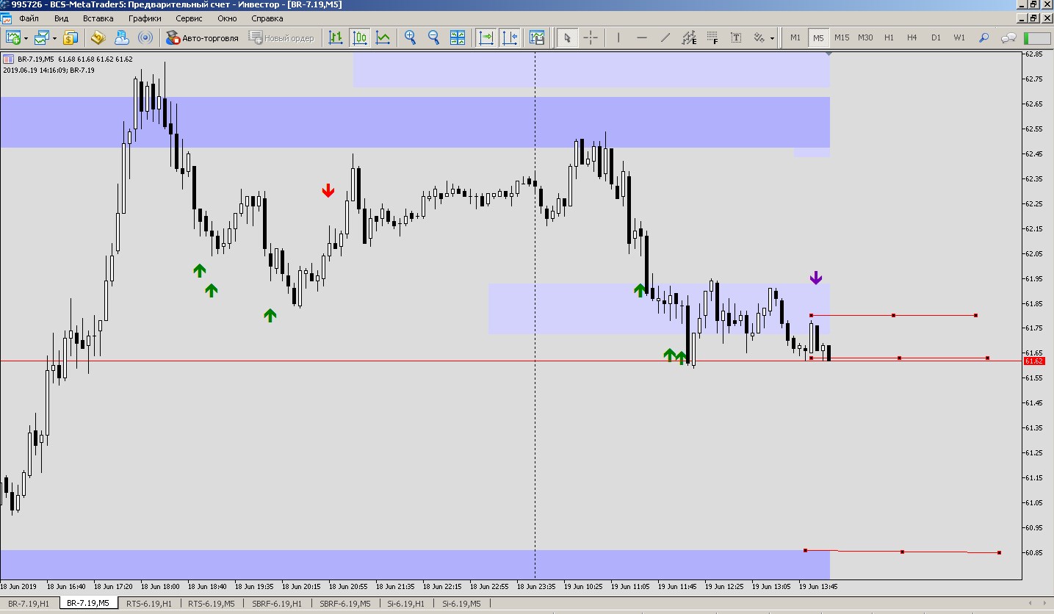Switch to the Si-6.19,M5 chart tab
Image resolution: width=1054 pixels, height=614 pixels.
pyautogui.click(x=461, y=604)
